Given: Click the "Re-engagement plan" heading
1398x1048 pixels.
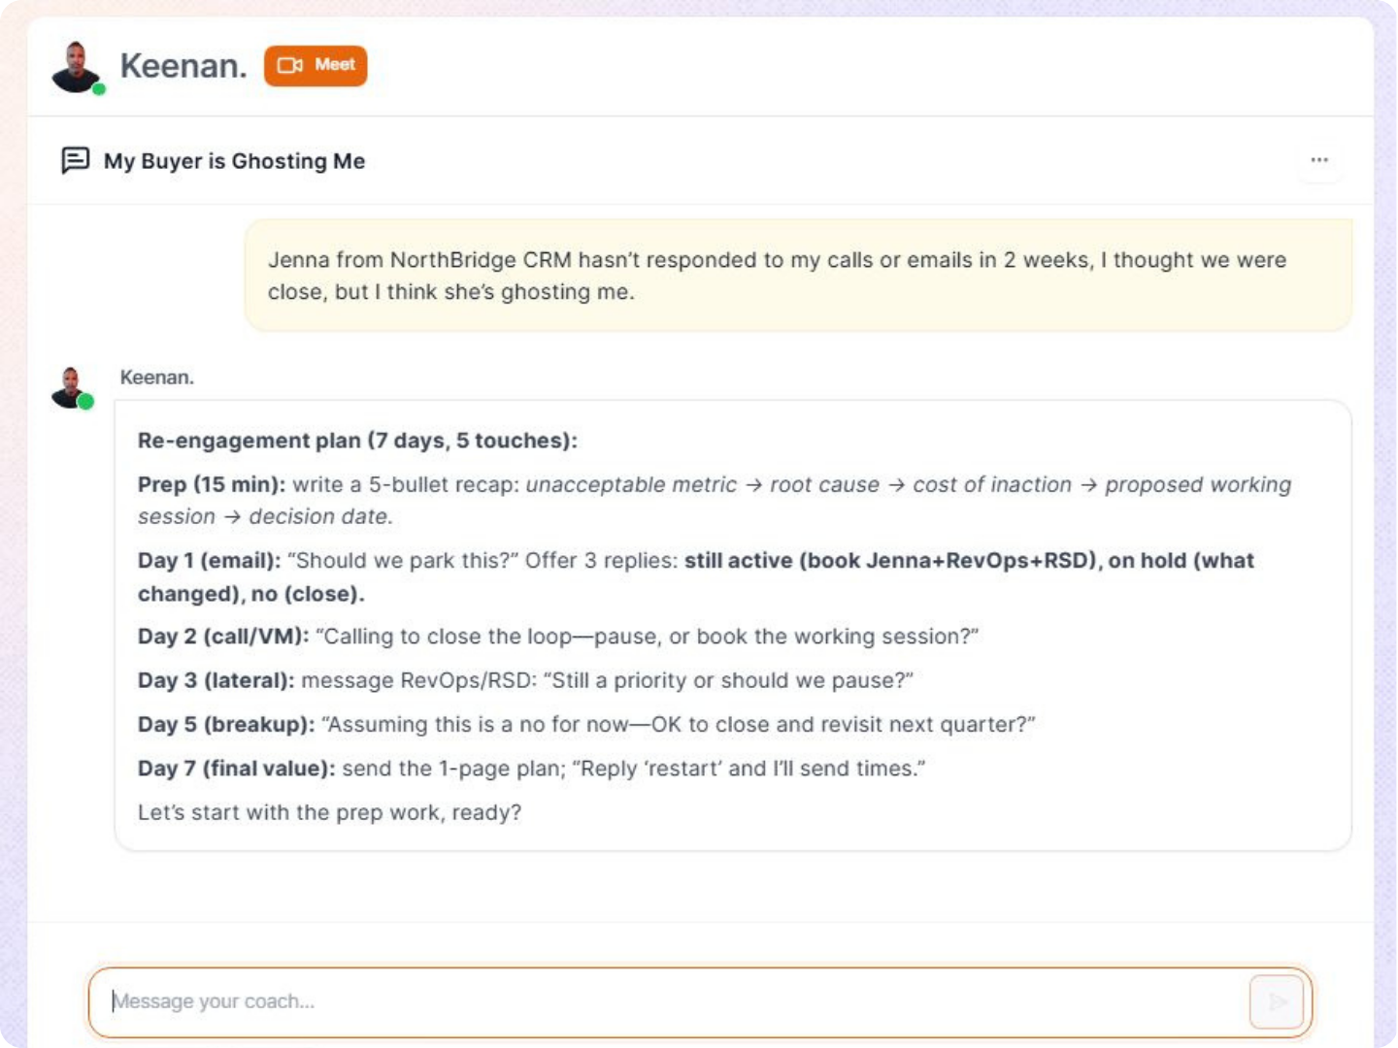Looking at the screenshot, I should [x=357, y=441].
